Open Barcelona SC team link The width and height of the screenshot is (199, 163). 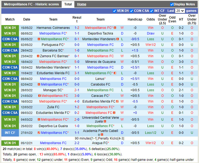pos(53,50)
